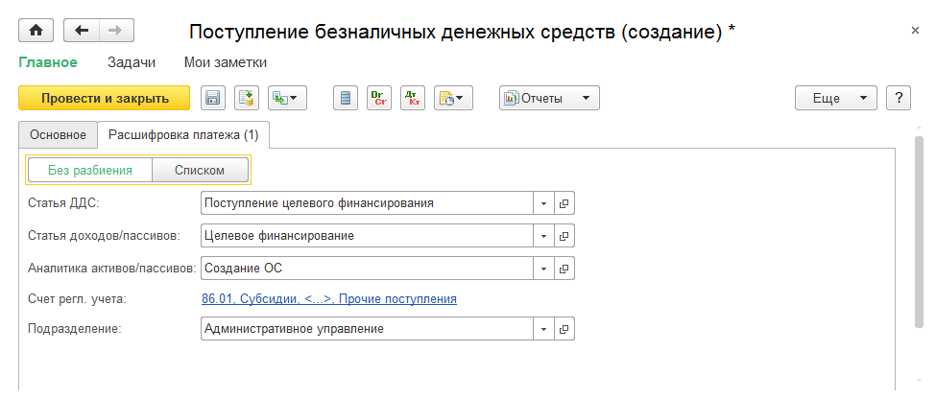Click the save (floppy disk) icon
This screenshot has height=399, width=936.
pyautogui.click(x=212, y=98)
